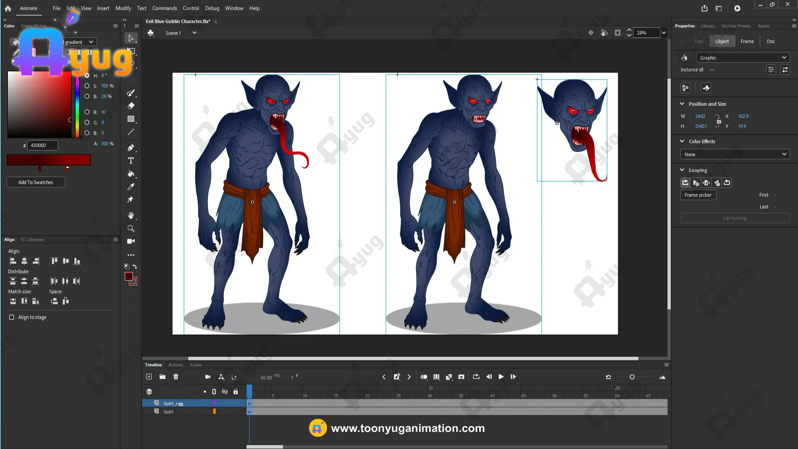Select the Hue radio button
This screenshot has height=449, width=798.
coord(87,76)
